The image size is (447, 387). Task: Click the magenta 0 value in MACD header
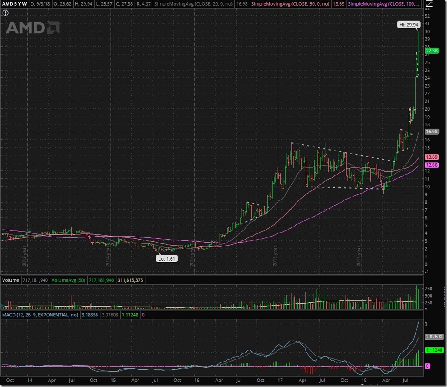point(143,315)
